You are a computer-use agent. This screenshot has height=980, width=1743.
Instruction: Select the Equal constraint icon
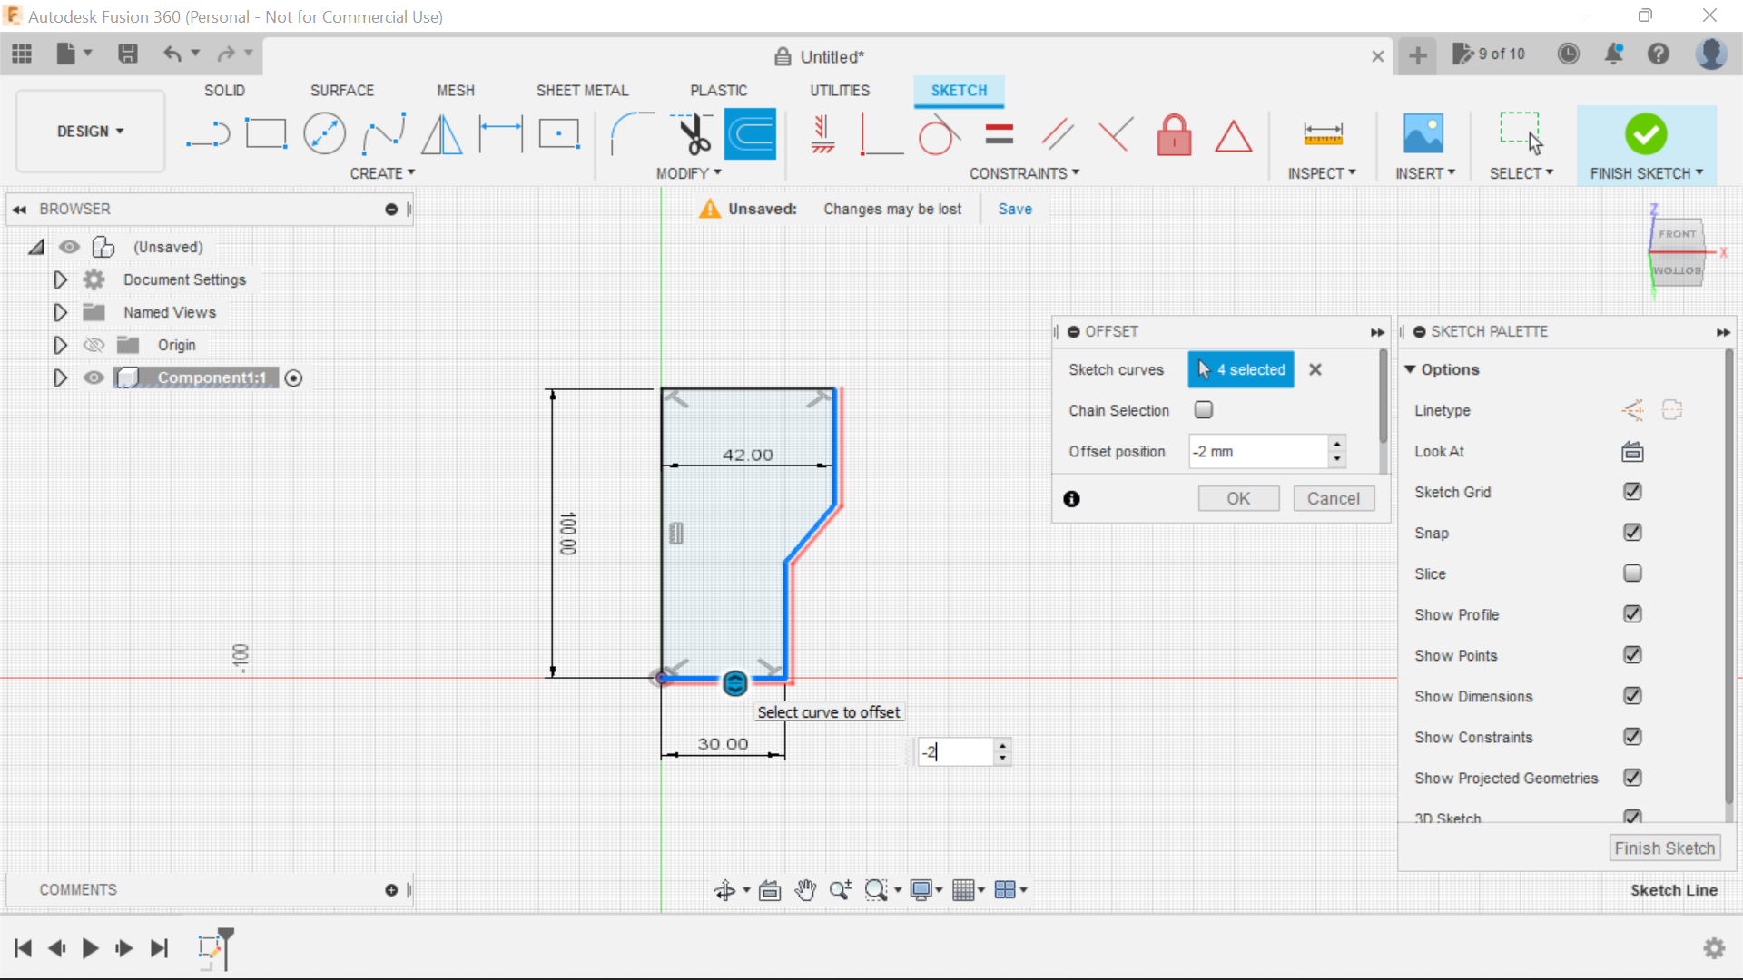click(x=997, y=134)
